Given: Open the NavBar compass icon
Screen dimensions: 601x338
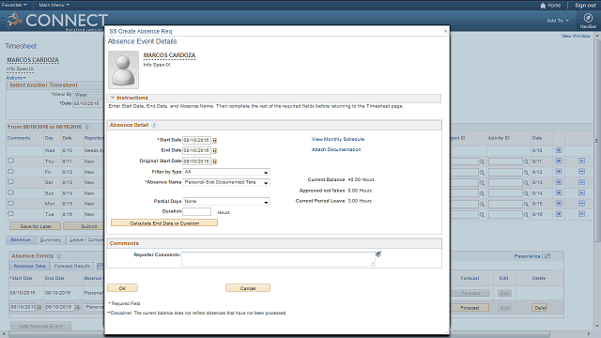Looking at the screenshot, I should [588, 18].
